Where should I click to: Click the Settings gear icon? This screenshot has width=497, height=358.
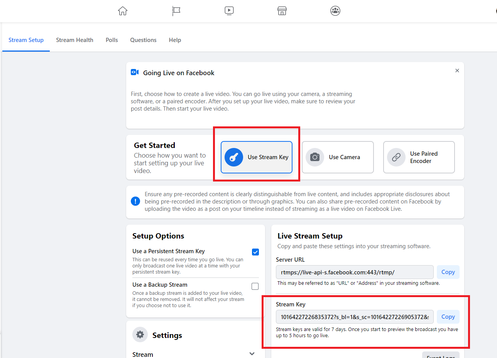tap(140, 334)
